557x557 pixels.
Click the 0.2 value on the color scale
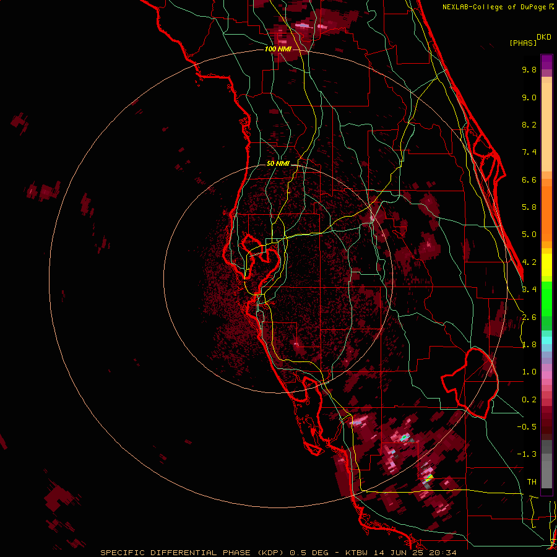[x=529, y=400]
